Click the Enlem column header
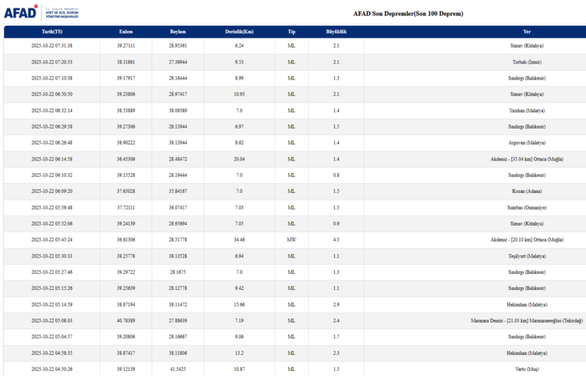The width and height of the screenshot is (586, 376). point(126,31)
